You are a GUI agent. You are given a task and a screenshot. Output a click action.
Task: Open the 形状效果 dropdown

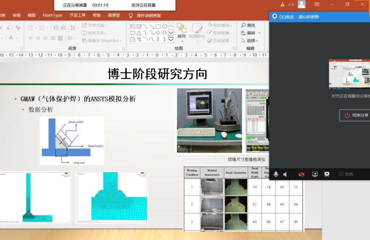click(220, 41)
